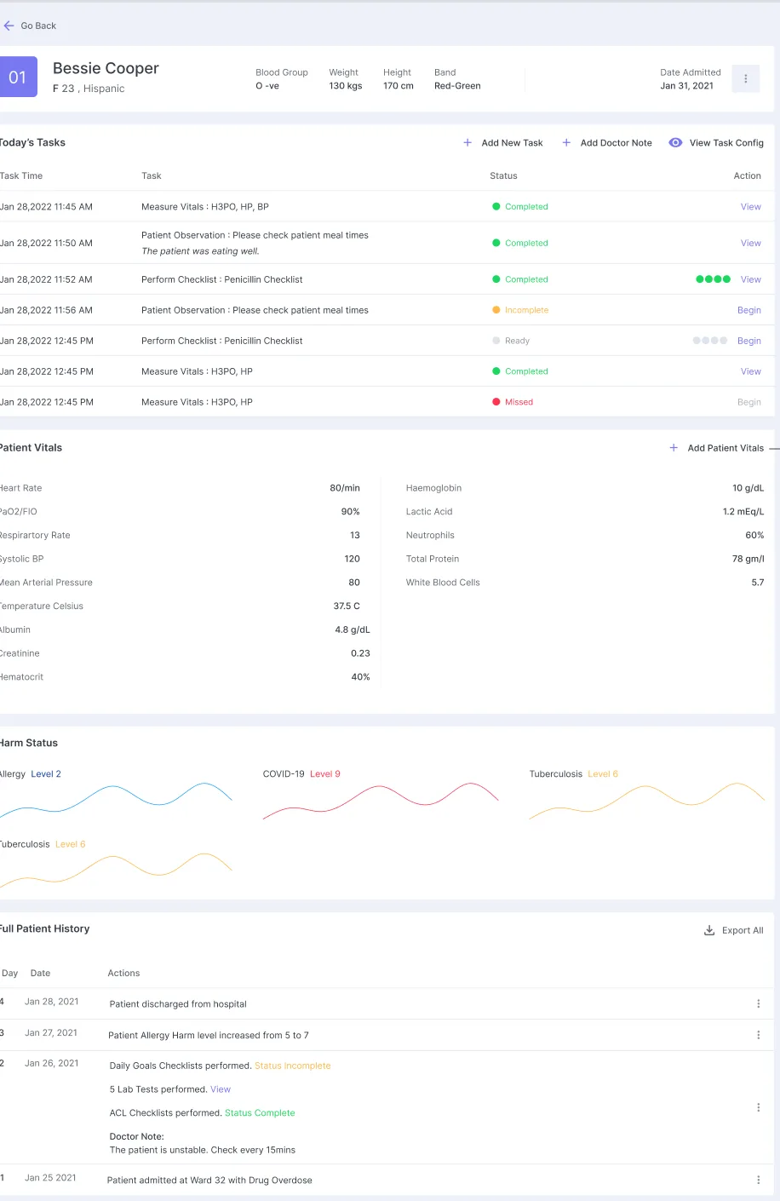Click the green checklist progress dots in the 11:52 AM row
The image size is (780, 1201).
713,279
